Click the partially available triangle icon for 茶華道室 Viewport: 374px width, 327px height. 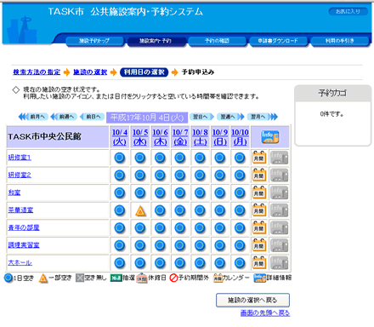click(x=140, y=210)
